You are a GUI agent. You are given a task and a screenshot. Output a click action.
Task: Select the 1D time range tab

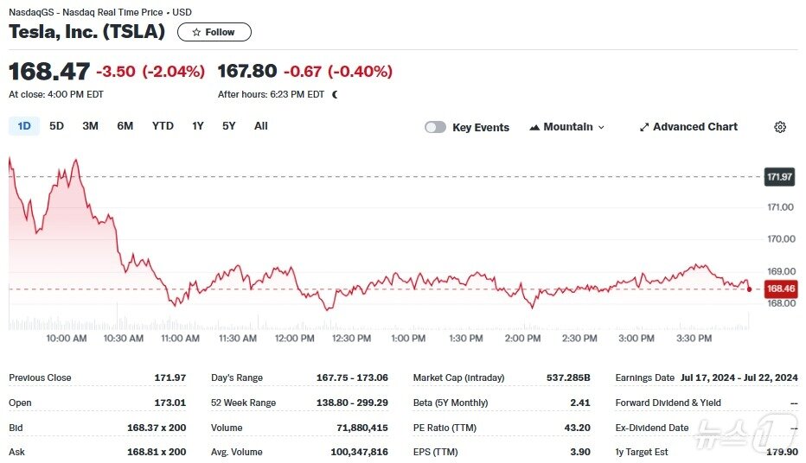pyautogui.click(x=24, y=126)
